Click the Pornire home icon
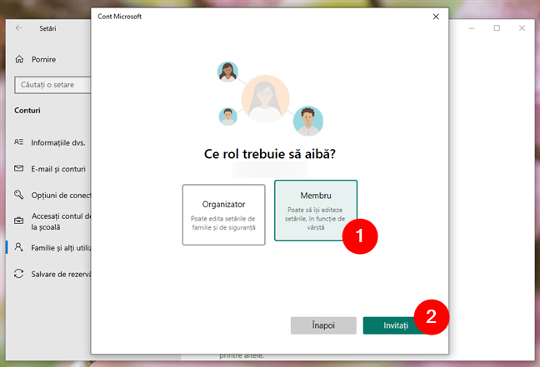 click(x=19, y=60)
